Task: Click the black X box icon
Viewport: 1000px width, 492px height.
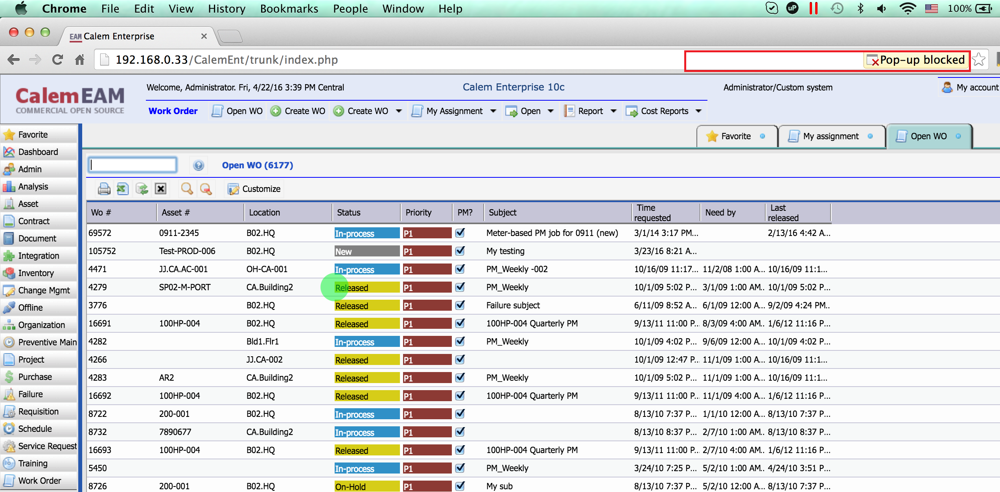Action: (160, 189)
